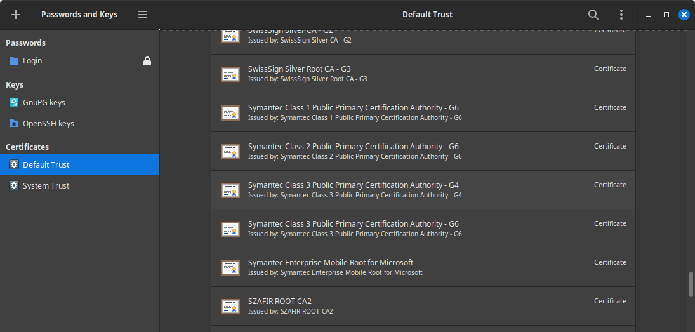695x332 pixels.
Task: Click 'Issued by: Symantec Enterprise Mobile Root for Microsoft'
Action: pyautogui.click(x=335, y=272)
